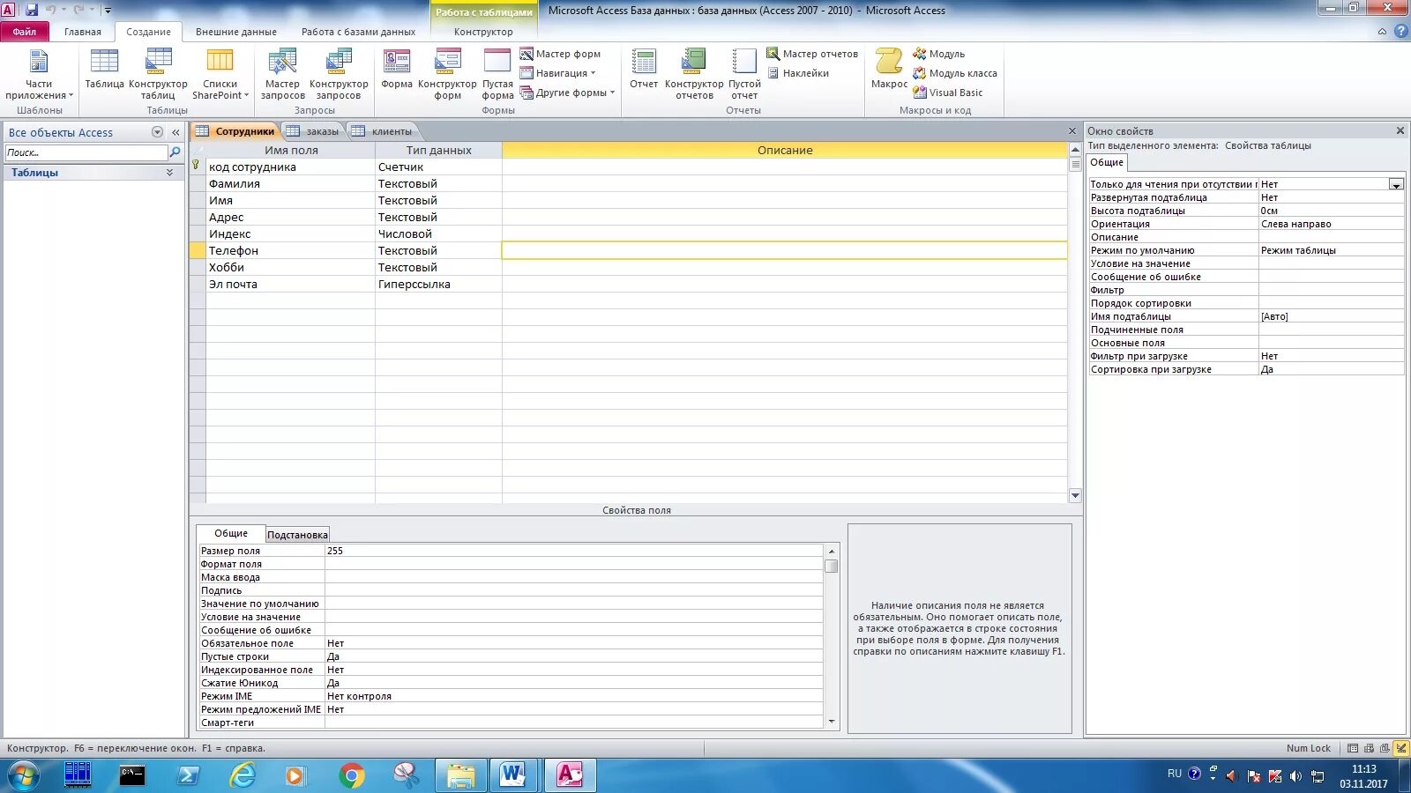Click the navigation search field

click(x=86, y=152)
